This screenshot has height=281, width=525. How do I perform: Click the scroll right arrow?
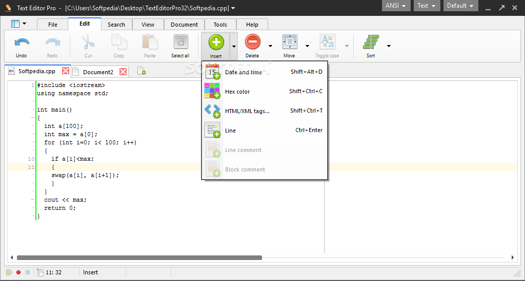pos(513,257)
